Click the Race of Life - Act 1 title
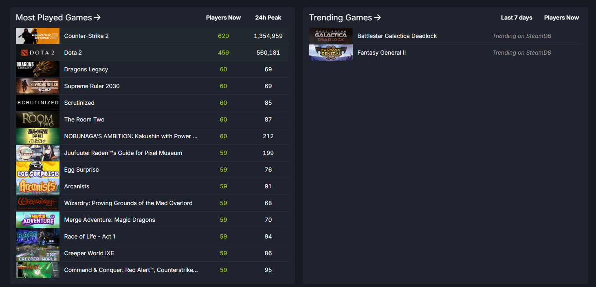The width and height of the screenshot is (596, 287). point(90,236)
